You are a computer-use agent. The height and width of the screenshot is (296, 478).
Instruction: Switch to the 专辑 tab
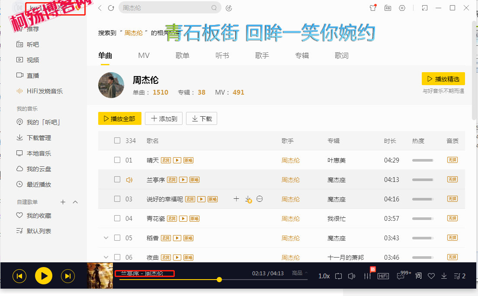(x=302, y=55)
